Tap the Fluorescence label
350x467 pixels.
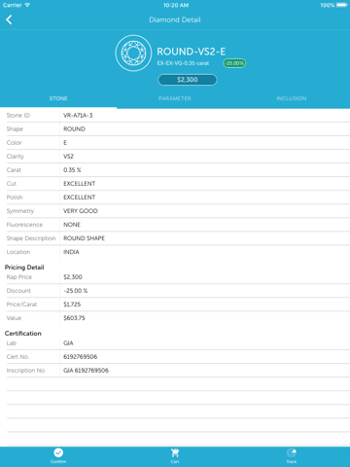click(24, 225)
